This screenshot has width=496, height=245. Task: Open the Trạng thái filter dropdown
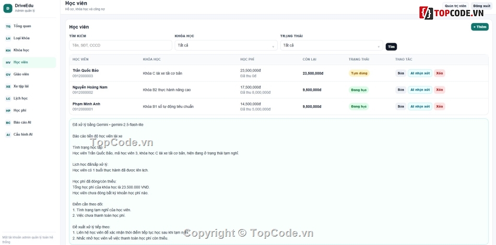[332, 45]
